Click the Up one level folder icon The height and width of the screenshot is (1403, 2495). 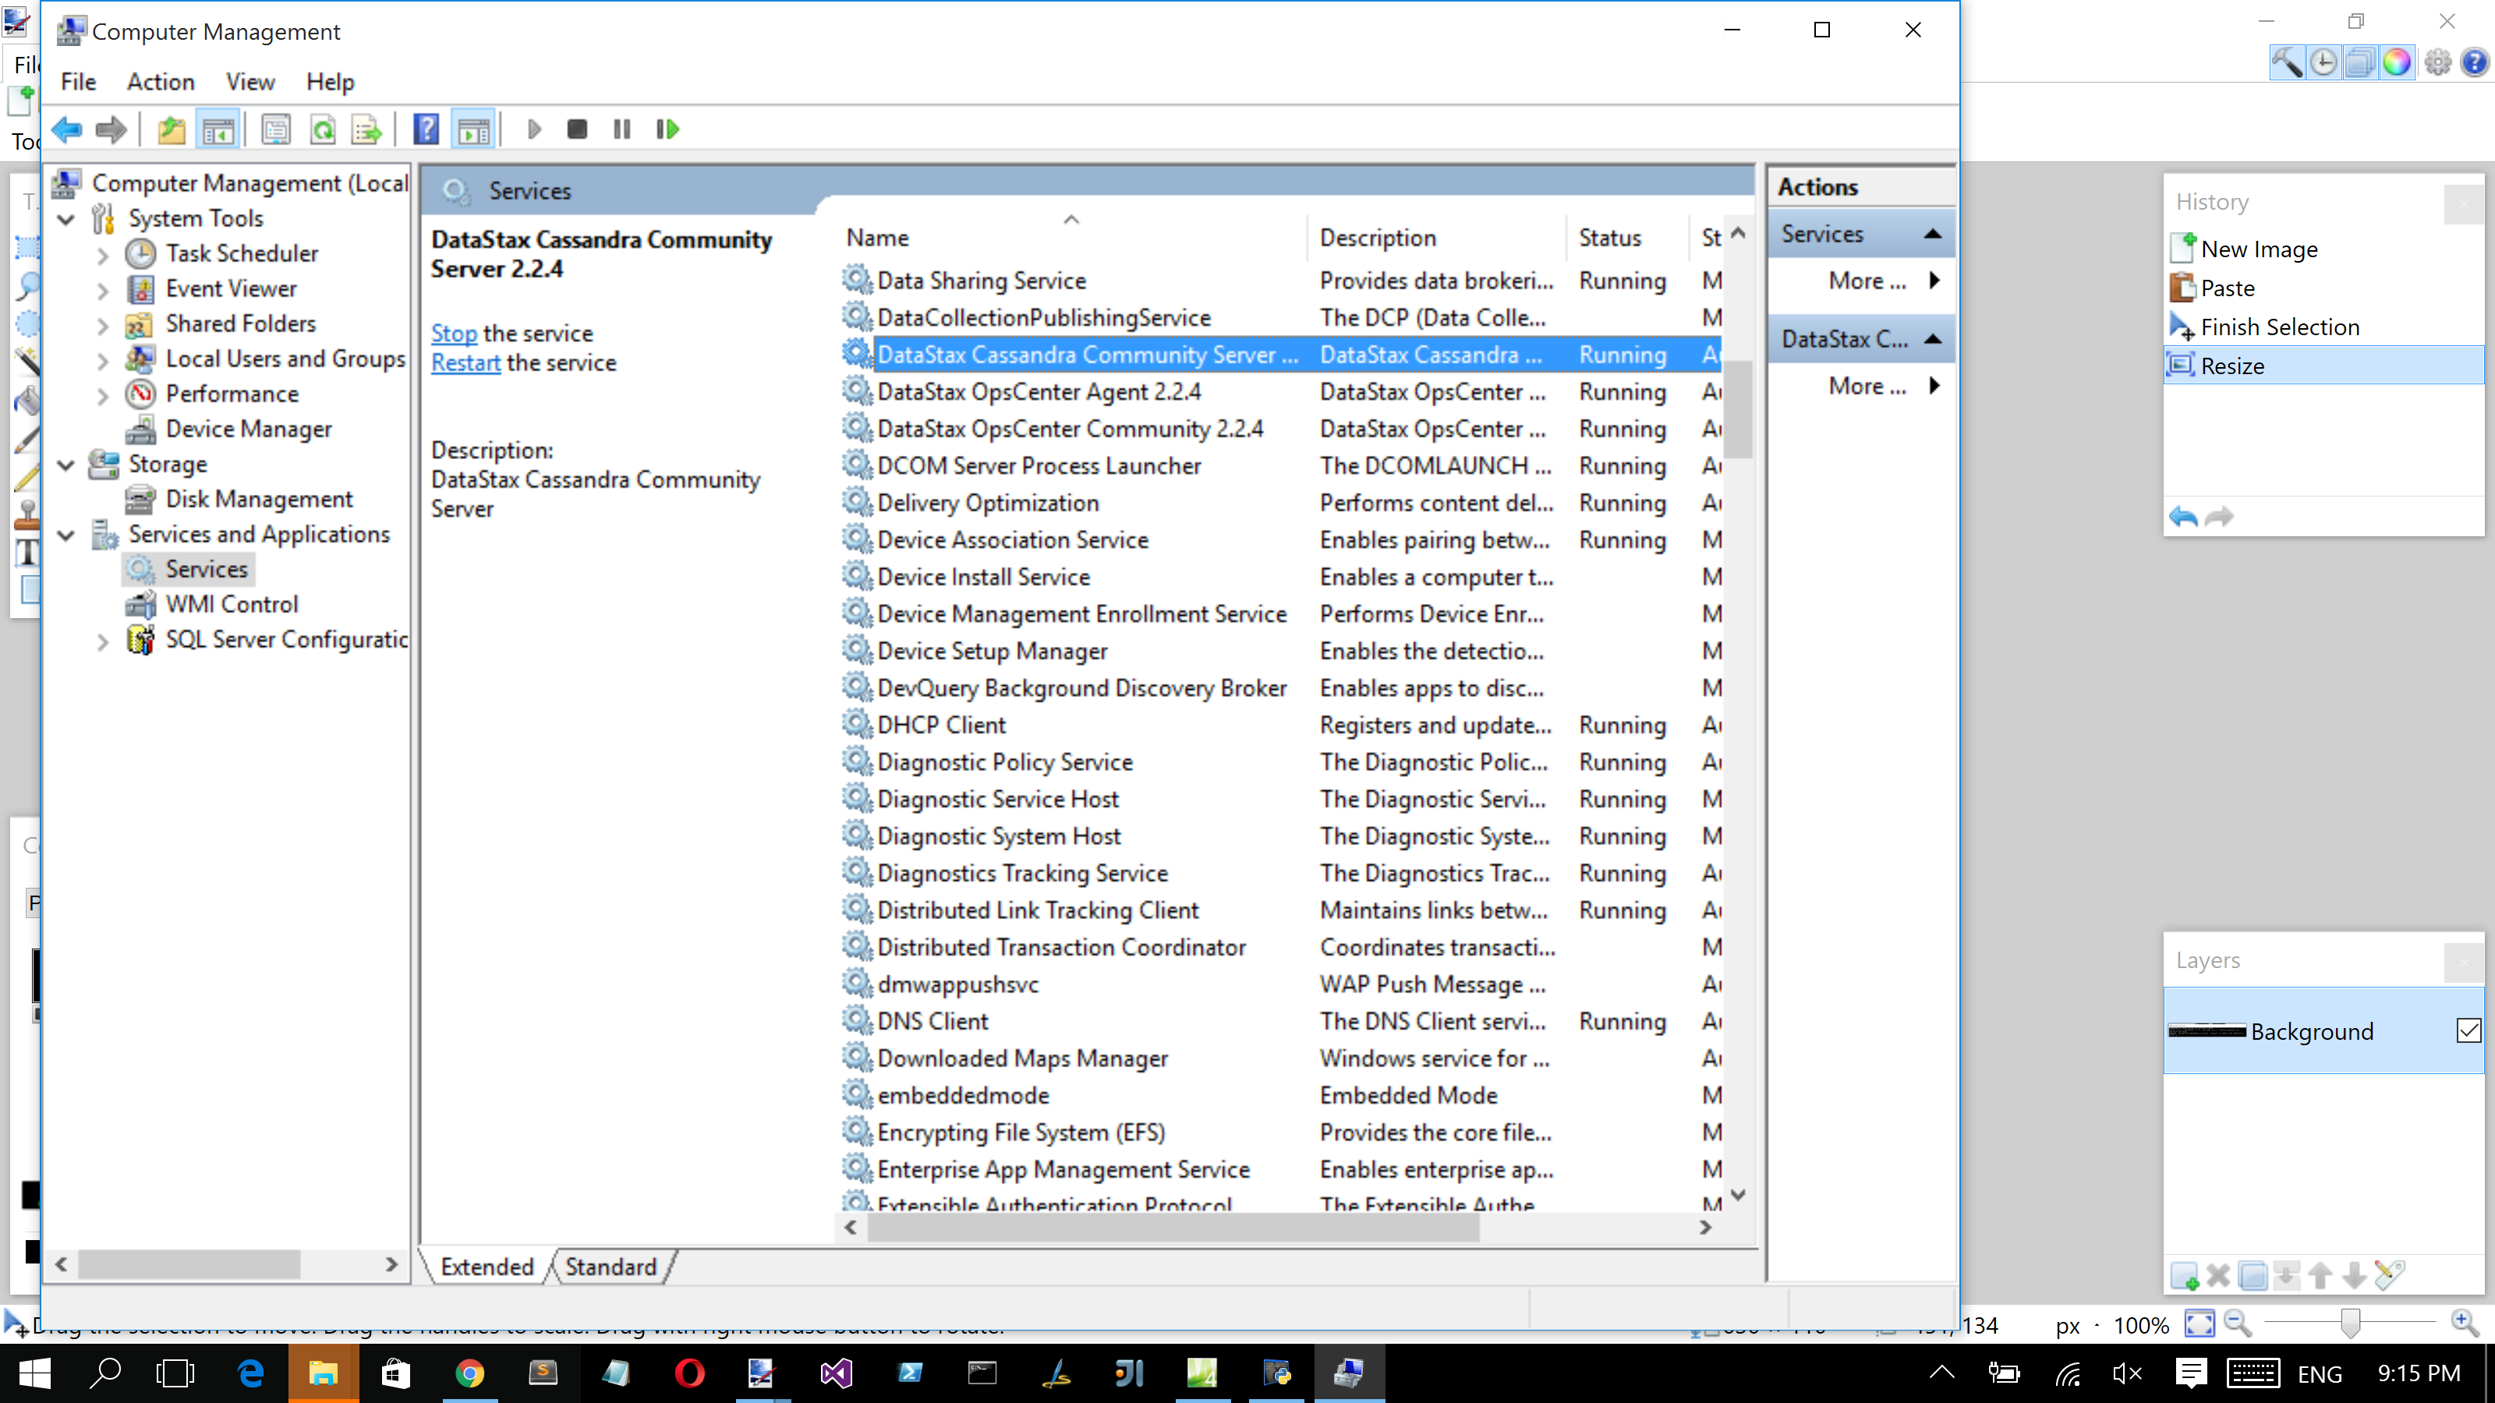coord(172,129)
